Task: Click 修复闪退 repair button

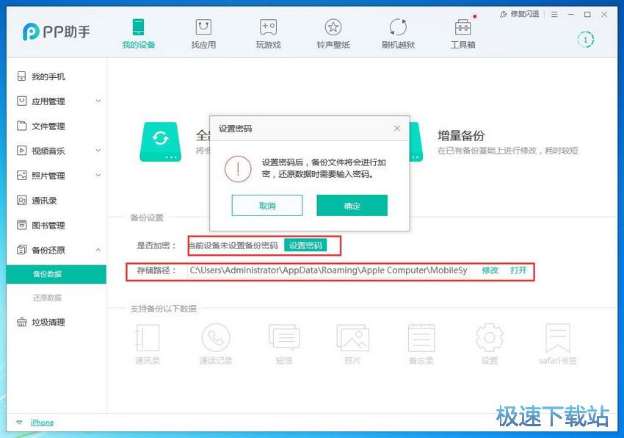Action: tap(520, 14)
